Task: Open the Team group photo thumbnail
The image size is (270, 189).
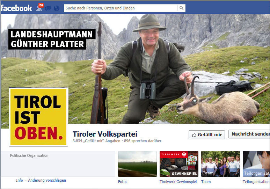Action: (220, 164)
